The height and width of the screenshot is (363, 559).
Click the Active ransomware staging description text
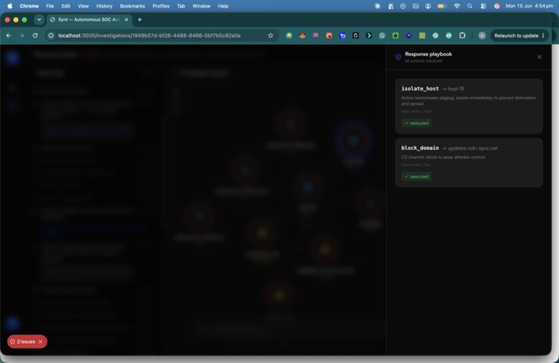468,101
